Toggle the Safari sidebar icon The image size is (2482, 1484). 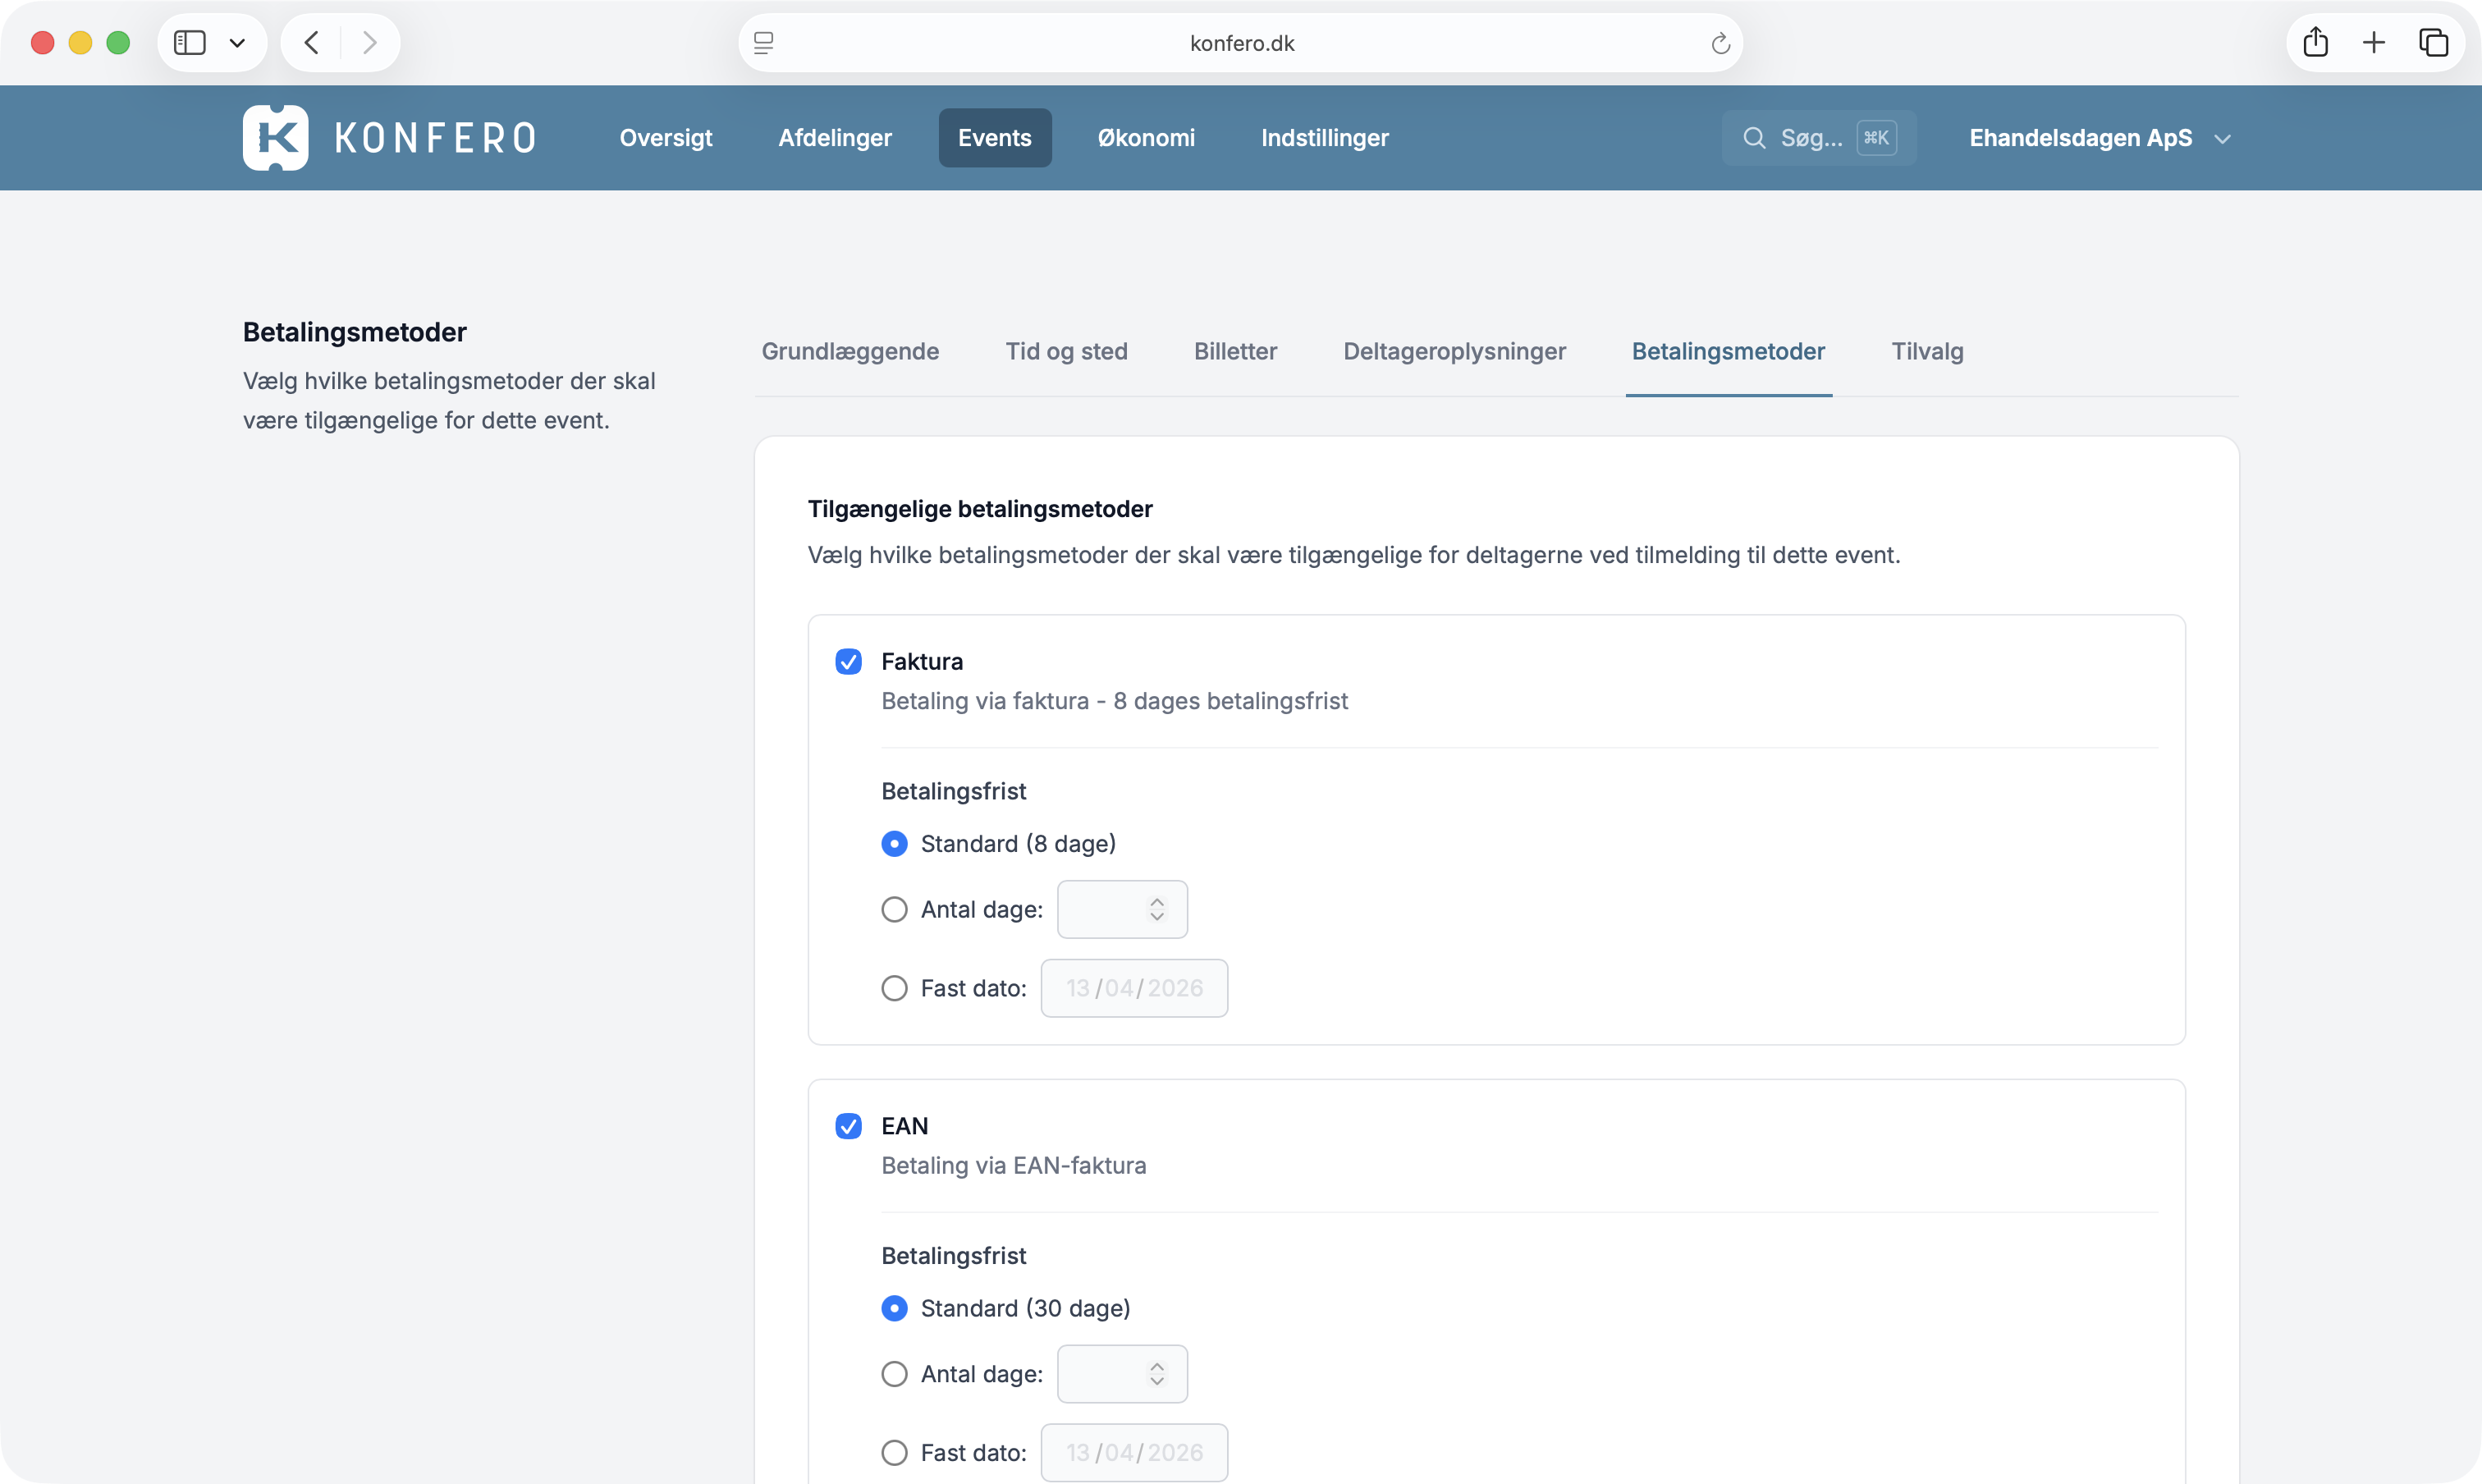(x=191, y=42)
